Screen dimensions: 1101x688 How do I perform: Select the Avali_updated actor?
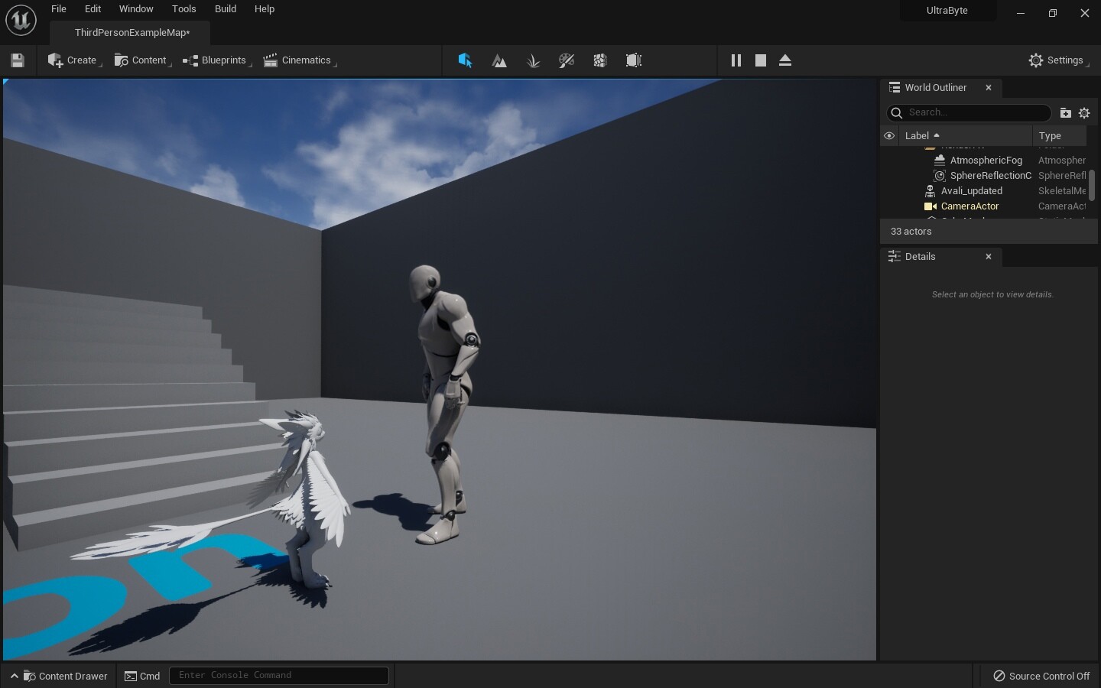click(971, 191)
